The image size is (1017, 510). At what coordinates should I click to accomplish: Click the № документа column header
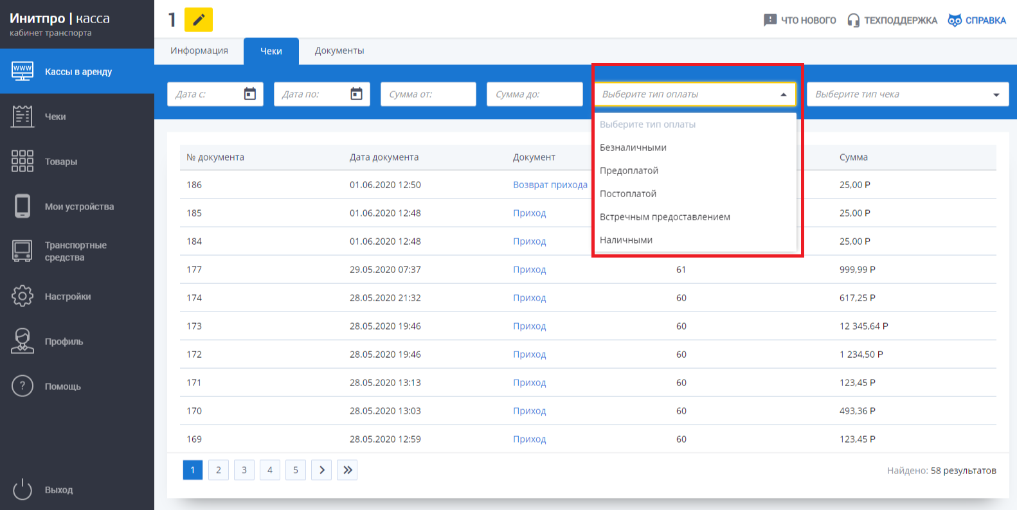[x=215, y=157]
